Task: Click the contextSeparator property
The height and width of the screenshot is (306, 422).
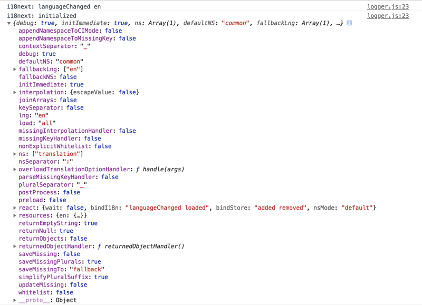Action: (54, 46)
